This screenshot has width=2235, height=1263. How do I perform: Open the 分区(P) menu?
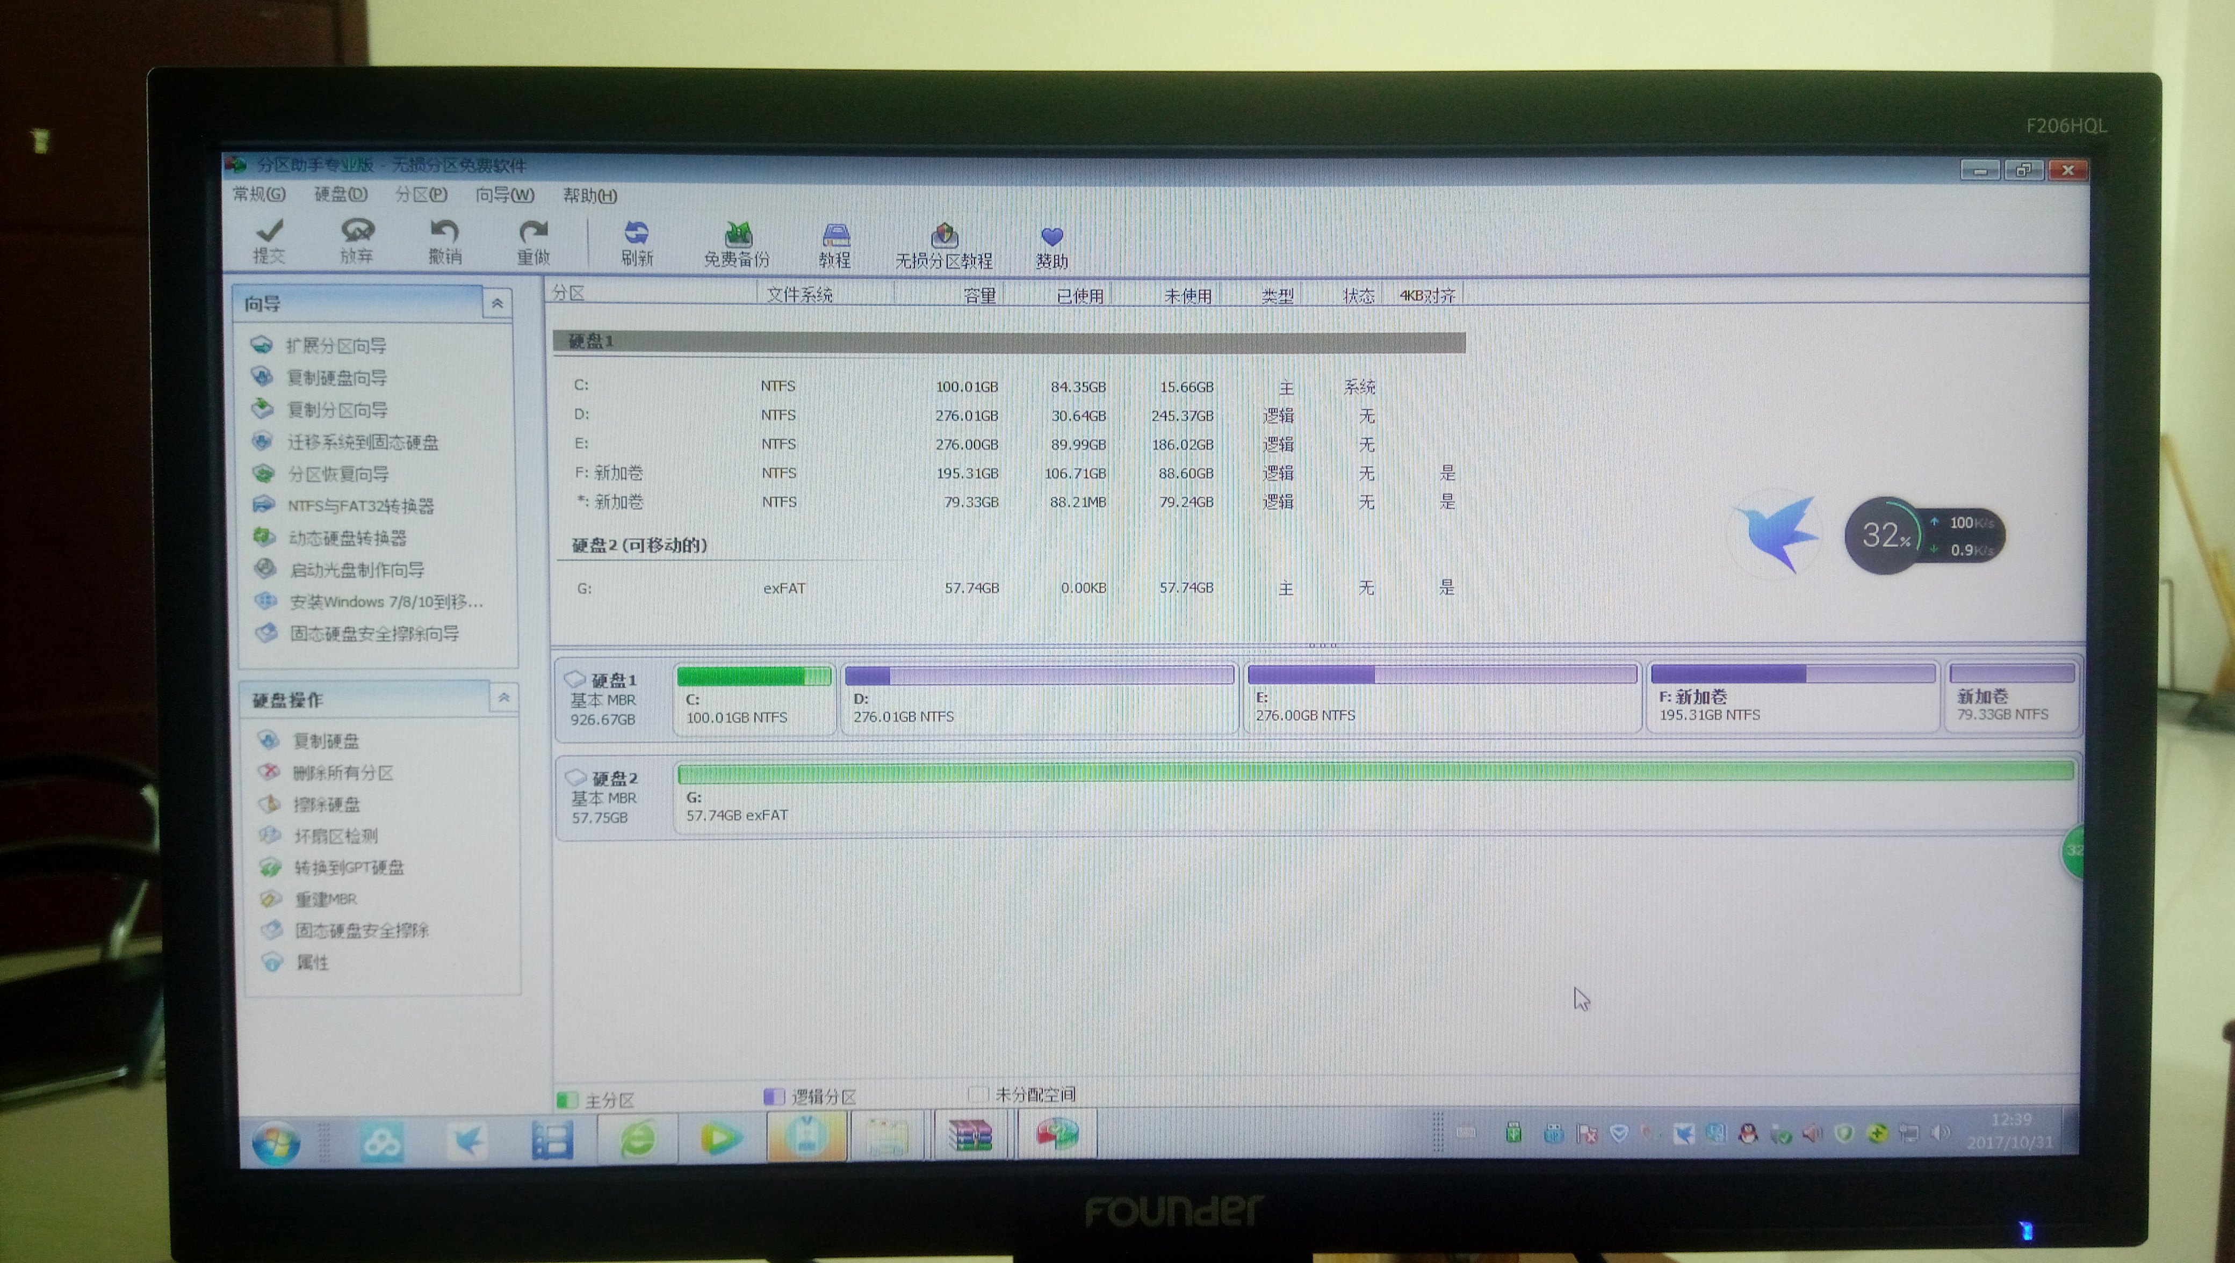point(421,195)
